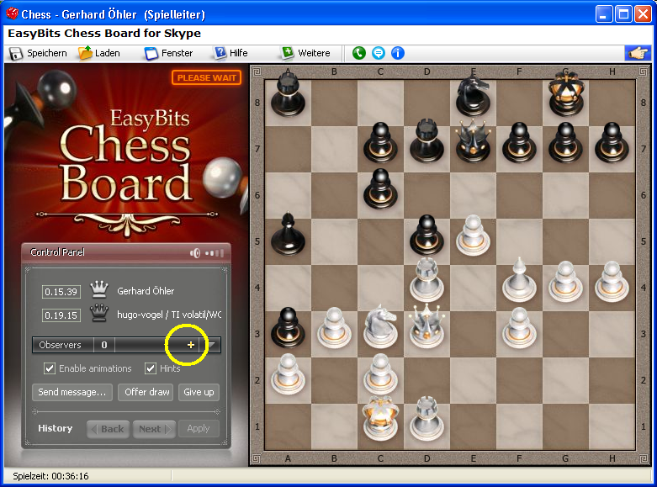Click the red dice icon in the title bar

tap(12, 13)
